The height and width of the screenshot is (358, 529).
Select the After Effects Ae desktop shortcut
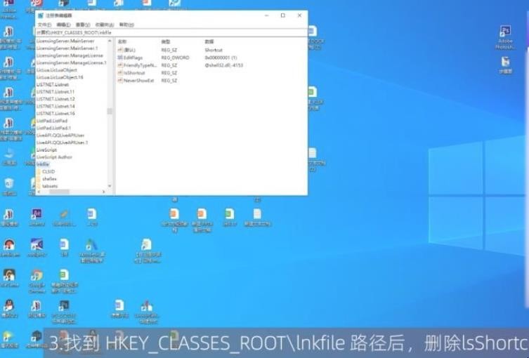pos(37,218)
